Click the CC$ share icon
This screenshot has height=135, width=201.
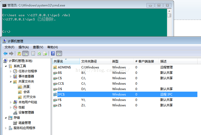(x=55, y=84)
